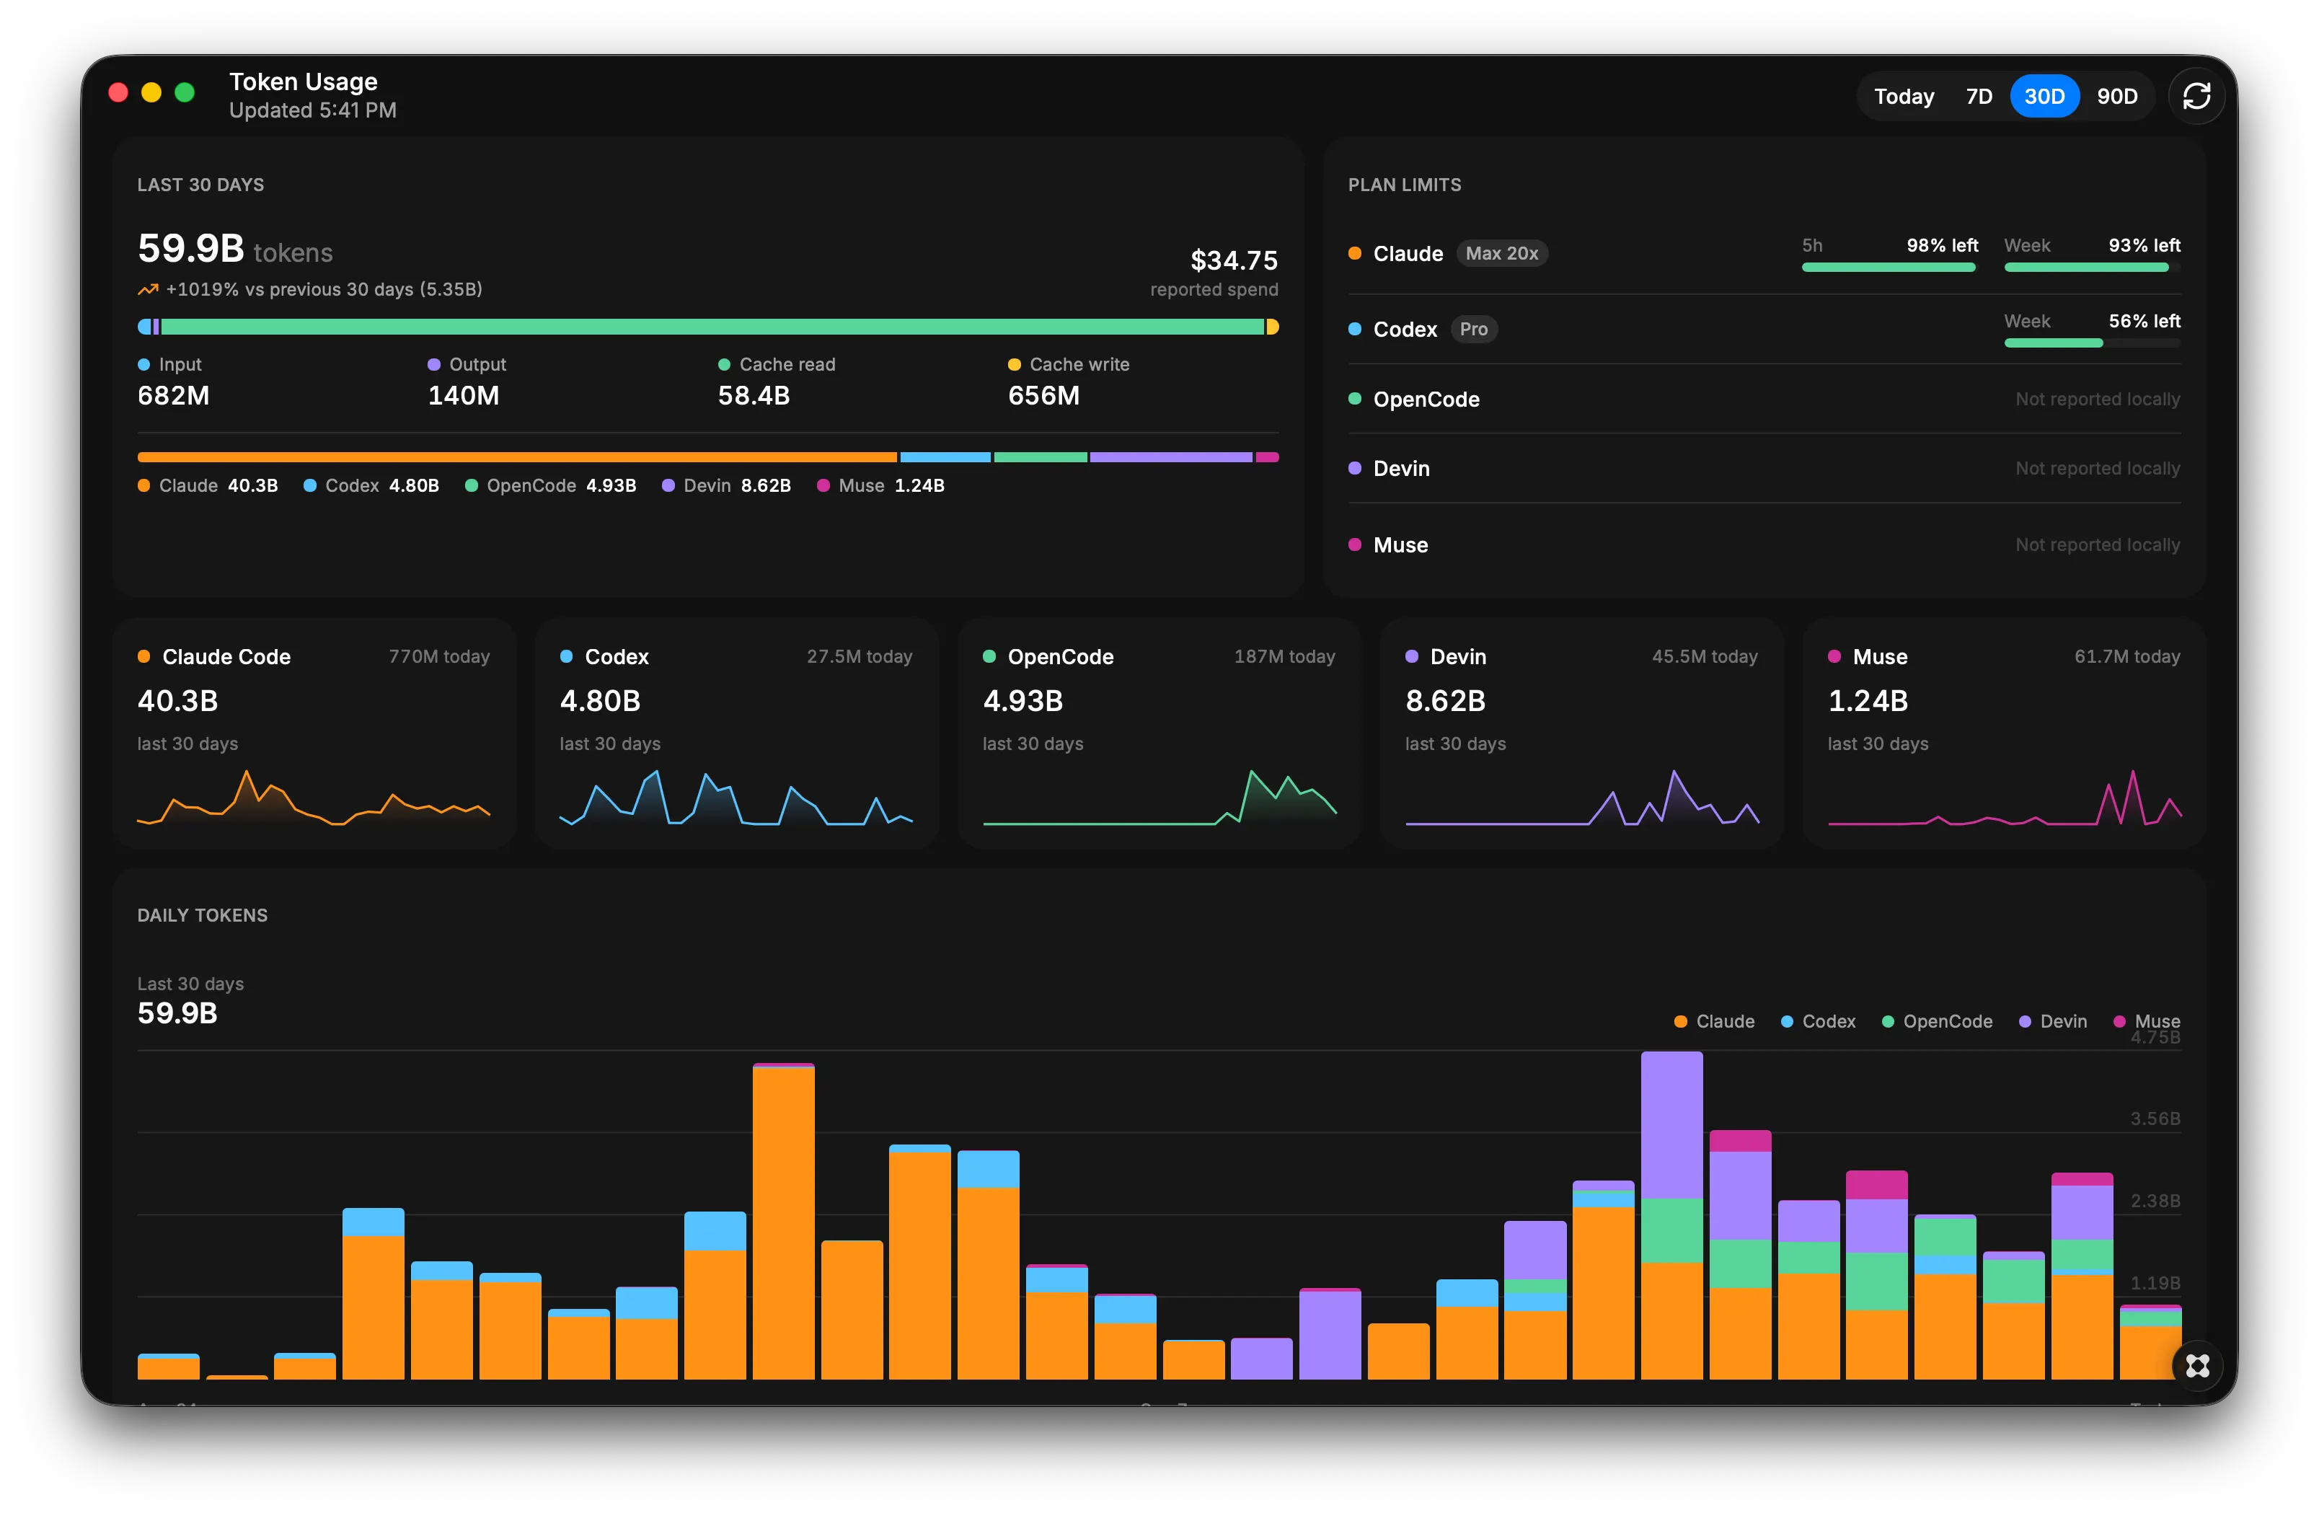Toggle Muse series in chart legend

(x=2147, y=1021)
